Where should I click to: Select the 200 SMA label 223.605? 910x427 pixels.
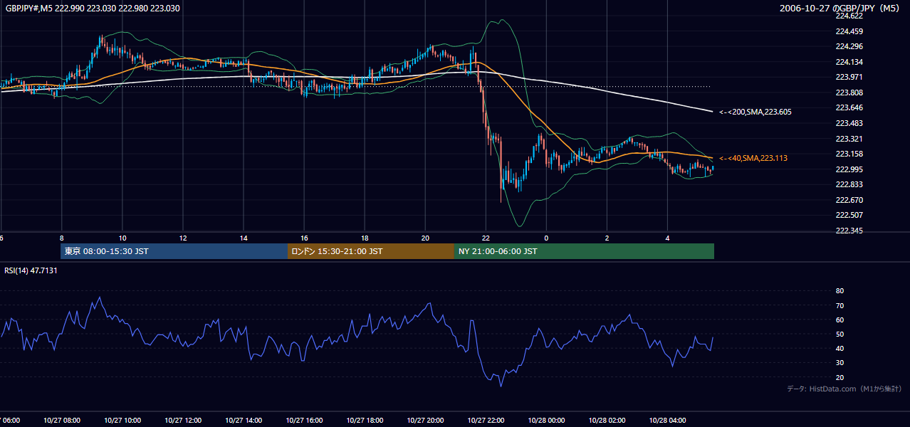[x=755, y=112]
